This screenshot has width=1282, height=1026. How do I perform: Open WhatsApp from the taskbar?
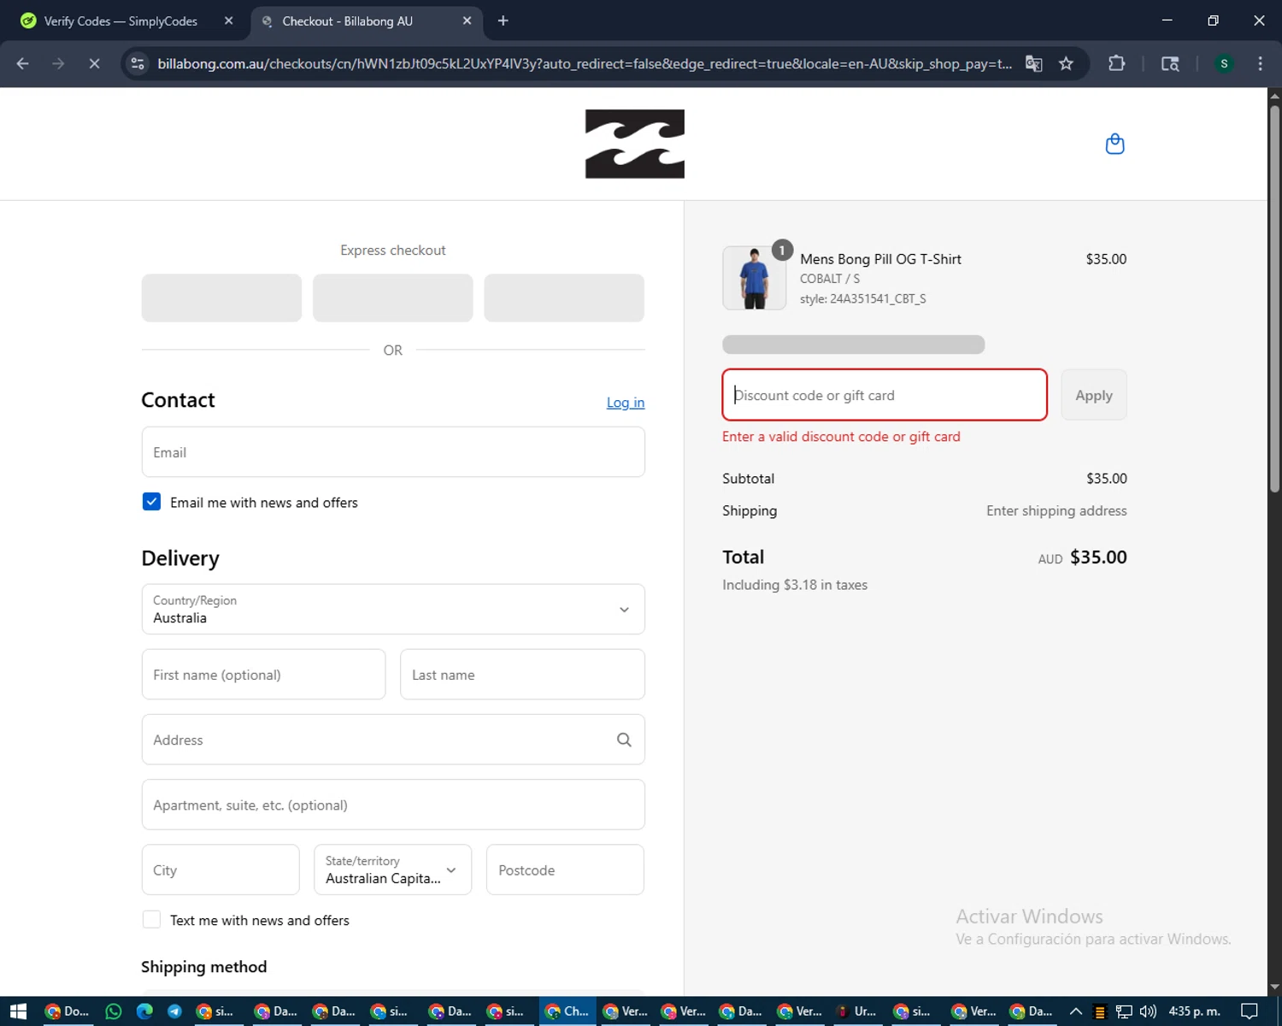pos(113,1011)
